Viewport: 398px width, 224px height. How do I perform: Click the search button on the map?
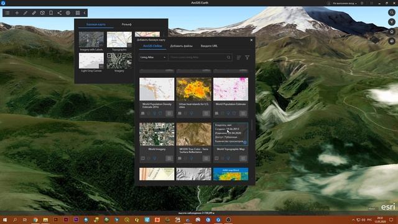392,12
